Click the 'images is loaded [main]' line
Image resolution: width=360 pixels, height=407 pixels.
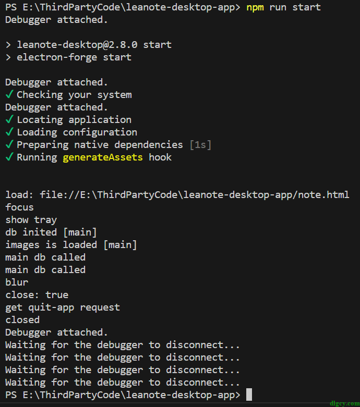71,245
